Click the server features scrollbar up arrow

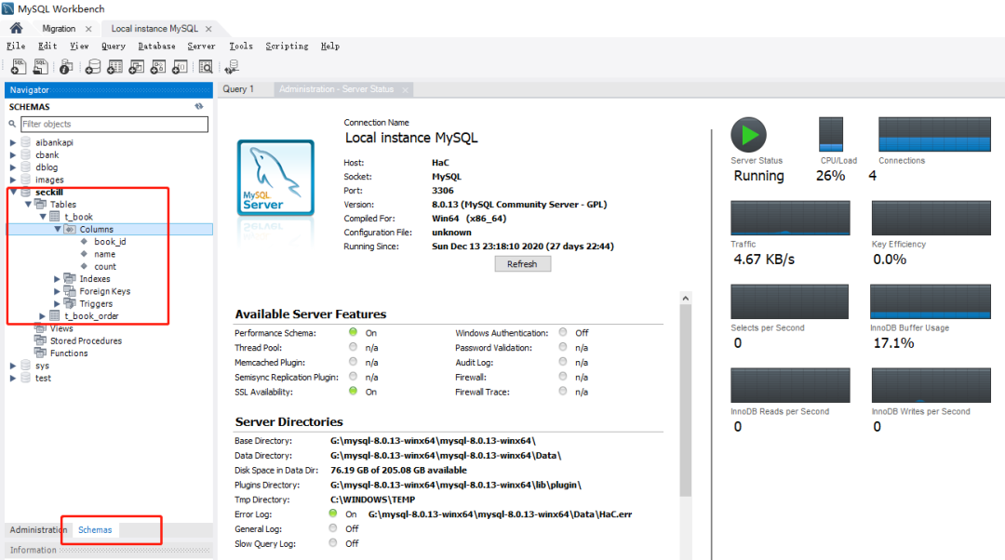tap(685, 298)
